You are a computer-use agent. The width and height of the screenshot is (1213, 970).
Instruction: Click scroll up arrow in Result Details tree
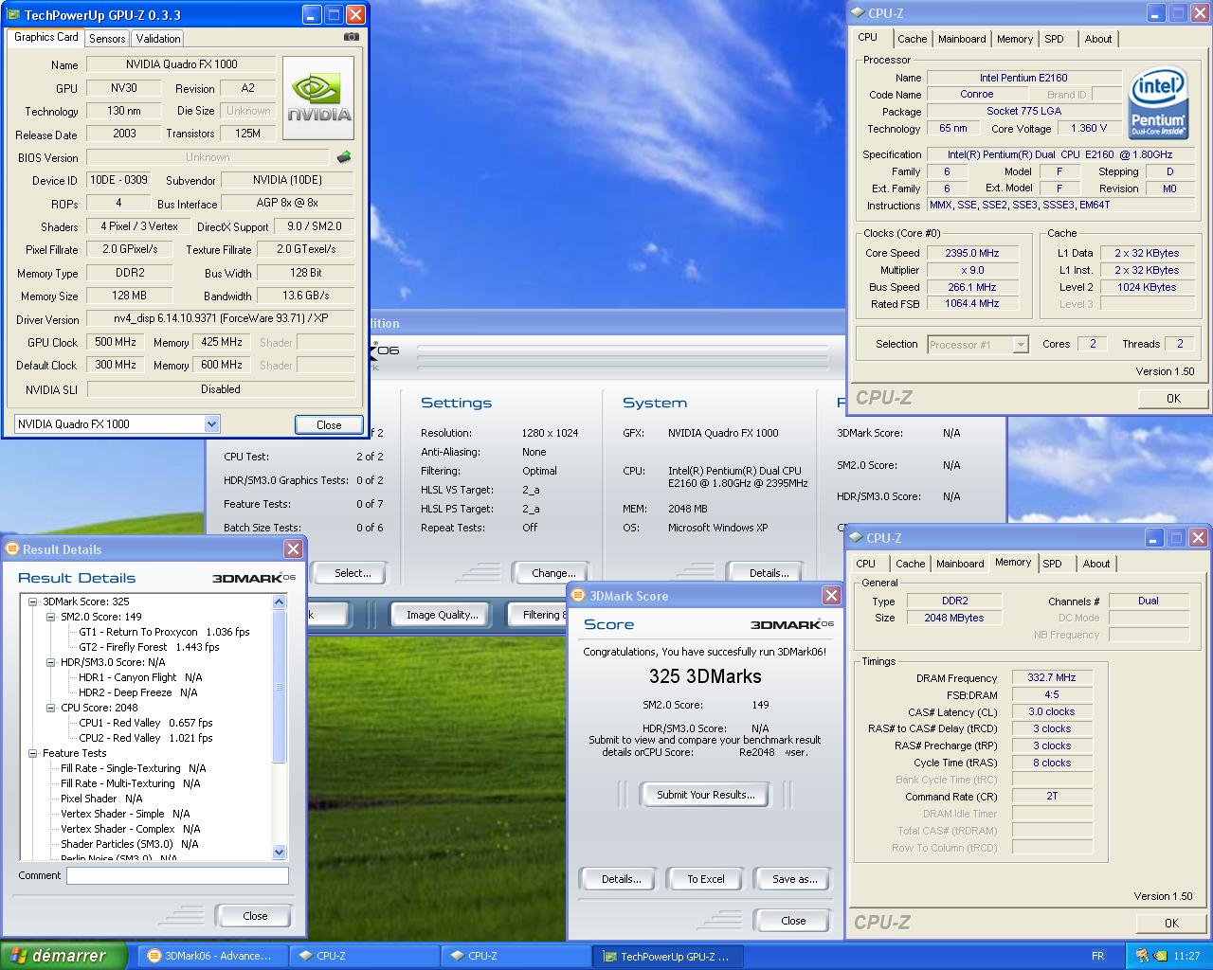[279, 602]
